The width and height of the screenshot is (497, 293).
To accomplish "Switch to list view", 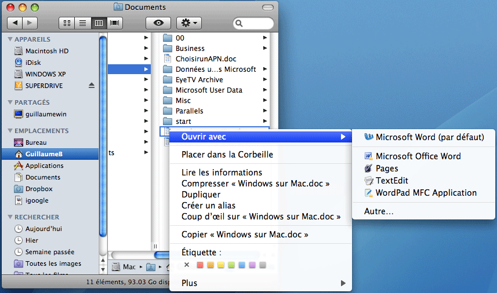I will coord(83,23).
